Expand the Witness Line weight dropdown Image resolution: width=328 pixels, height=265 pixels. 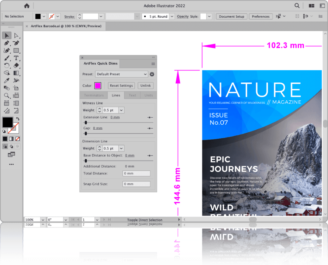coord(121,110)
